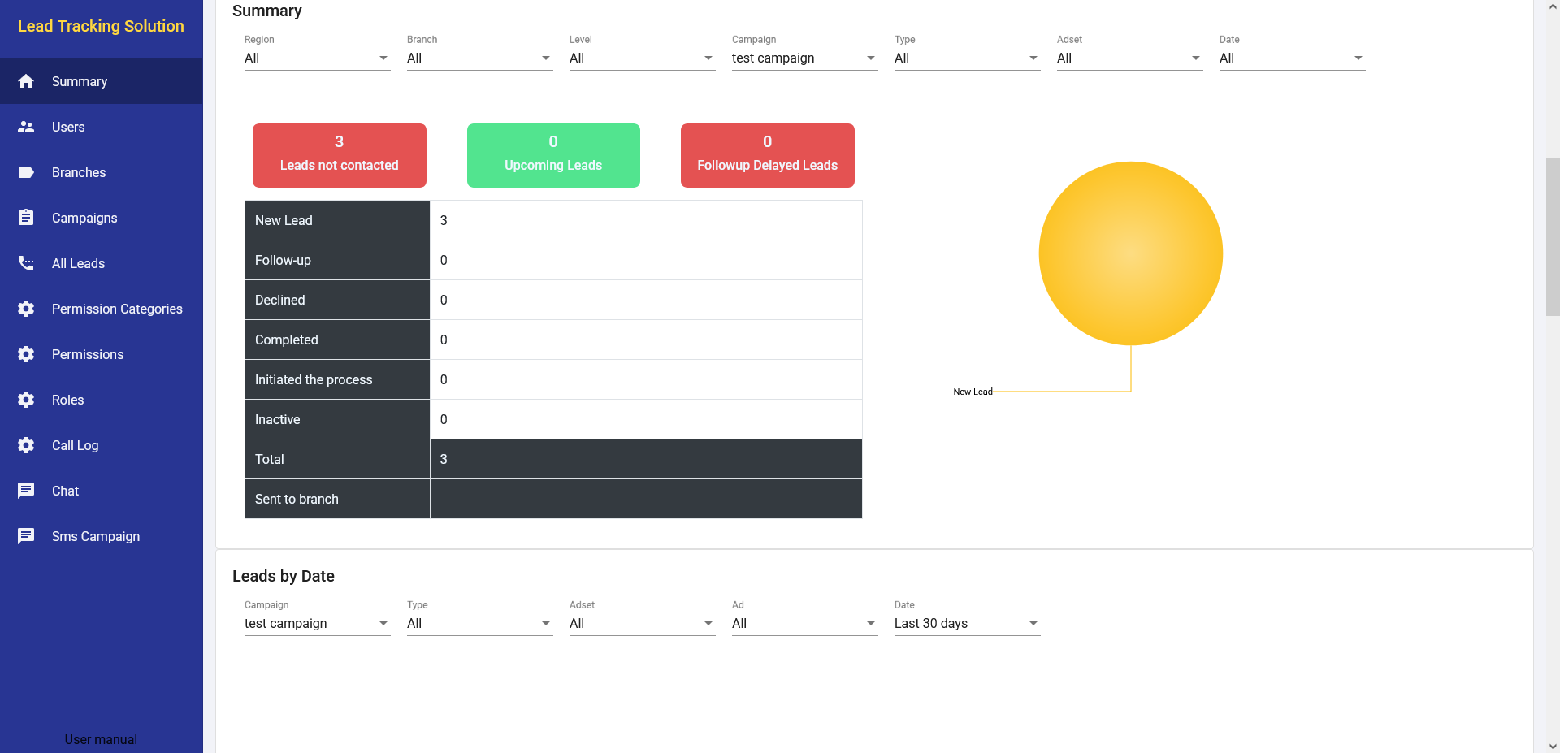1560x753 pixels.
Task: Click the yellow New Lead pie chart slice
Action: click(1130, 253)
